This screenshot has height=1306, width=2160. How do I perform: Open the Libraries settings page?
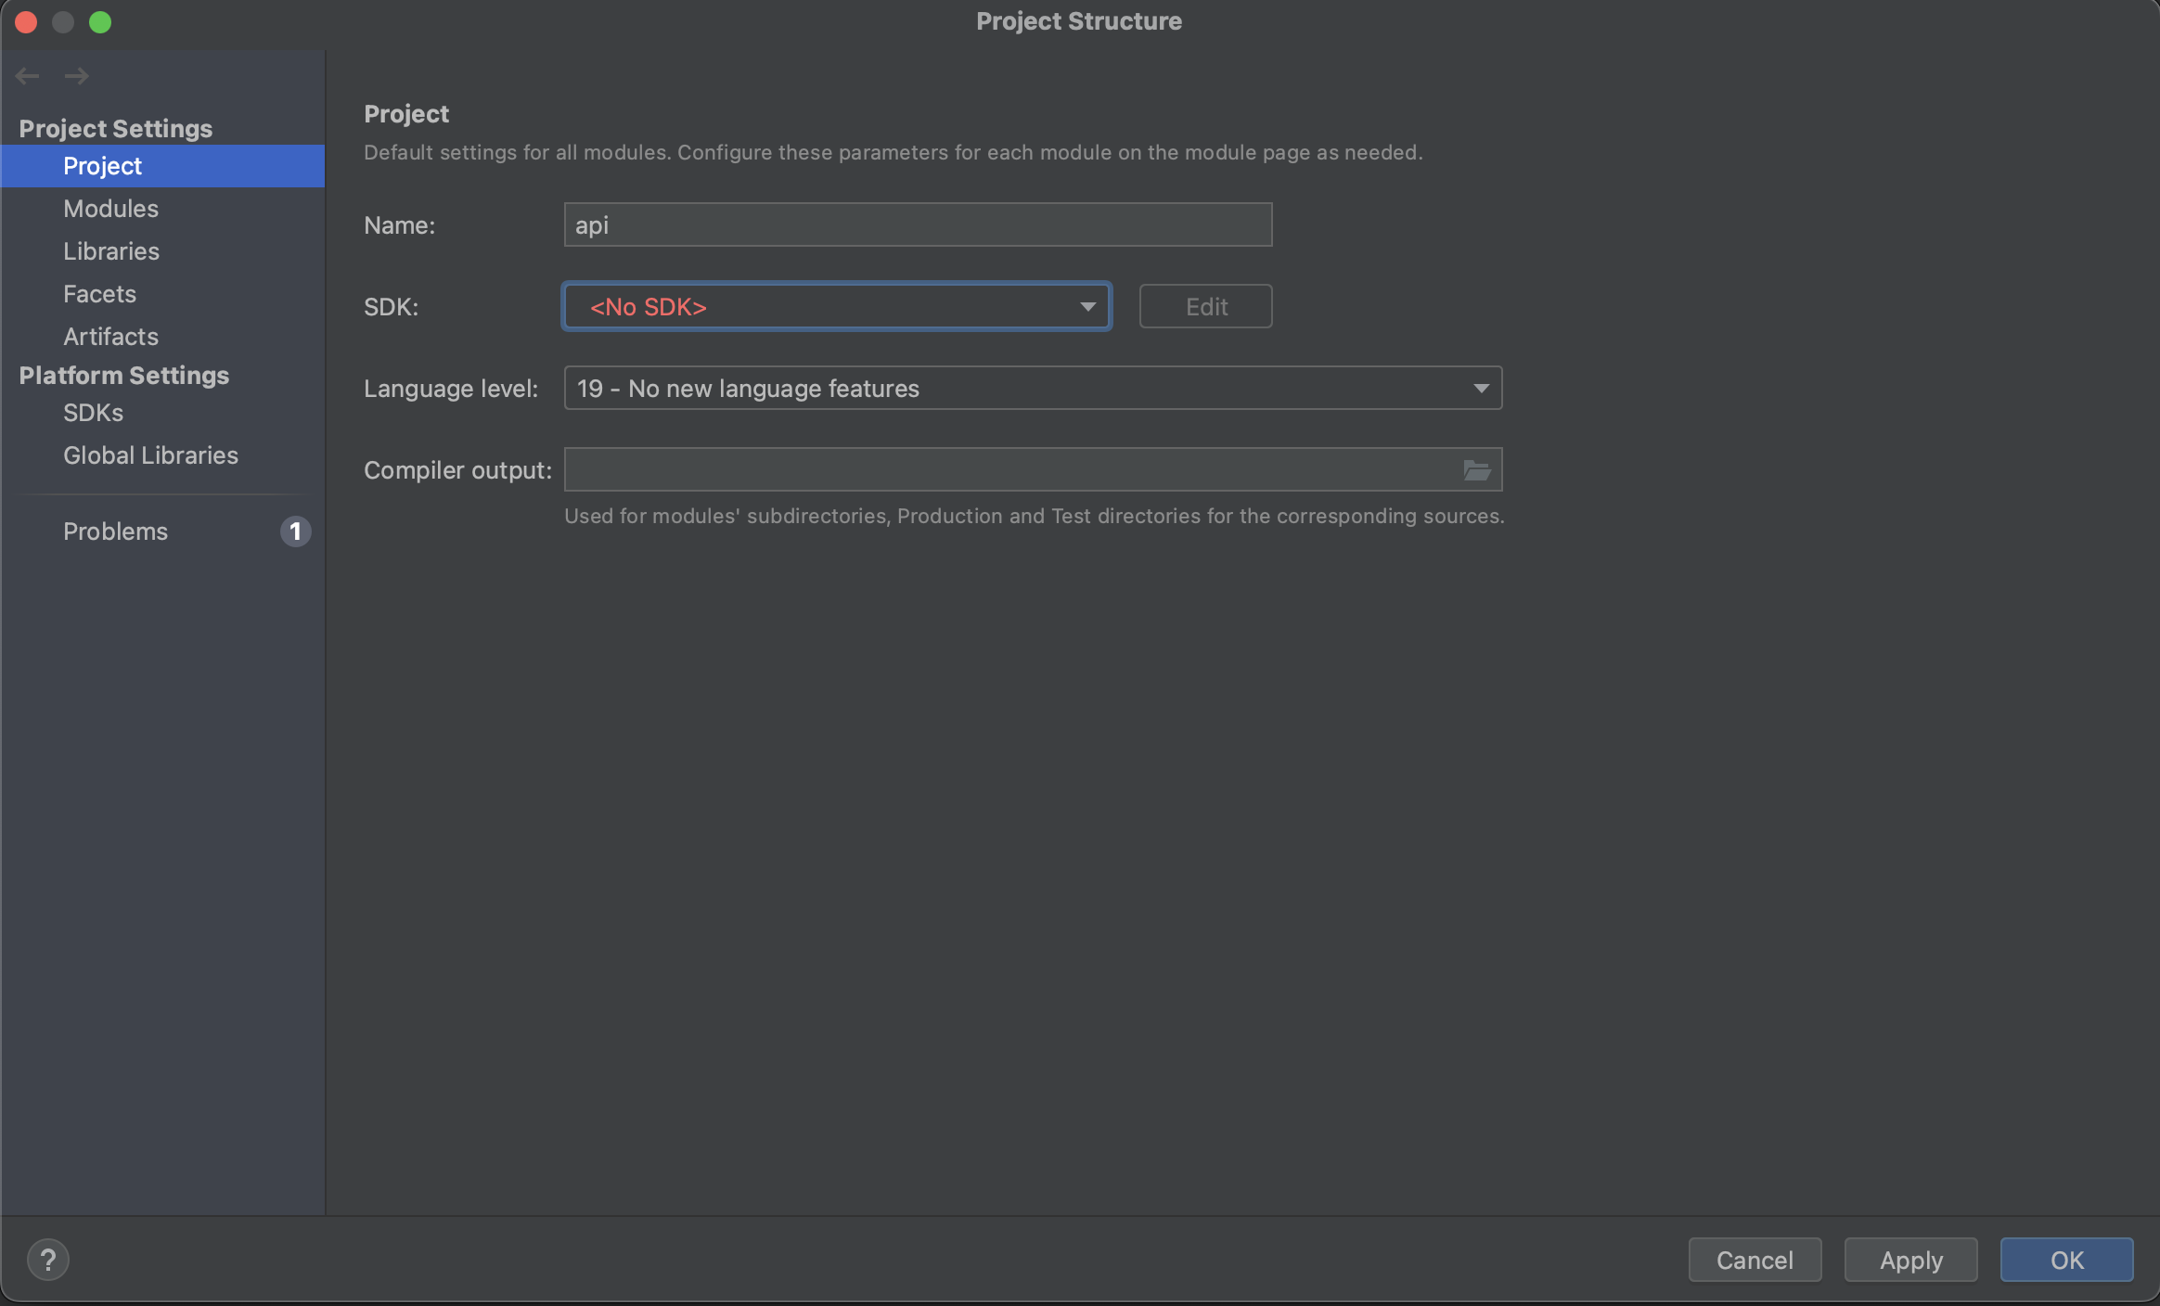coord(111,251)
